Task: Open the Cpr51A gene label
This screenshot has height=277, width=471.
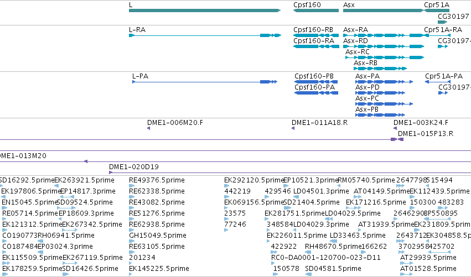Action: click(x=437, y=5)
